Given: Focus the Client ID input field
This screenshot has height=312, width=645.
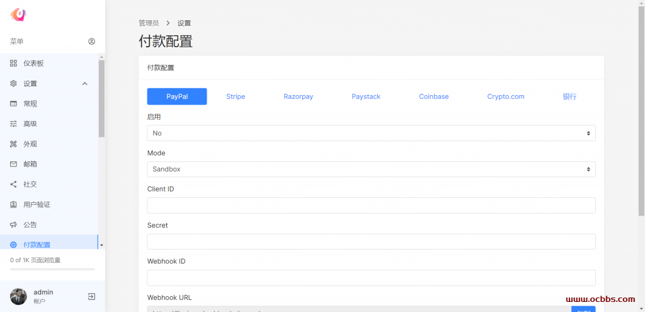Looking at the screenshot, I should pyautogui.click(x=371, y=205).
